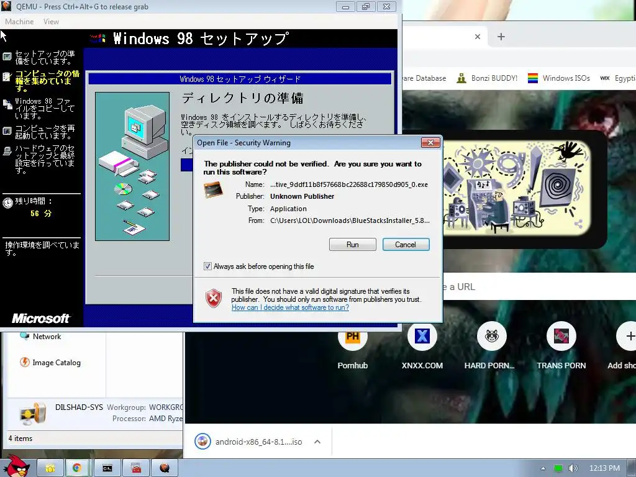Click the application file icon in the warning dialog
Screen dimensions: 636x477
[214, 190]
